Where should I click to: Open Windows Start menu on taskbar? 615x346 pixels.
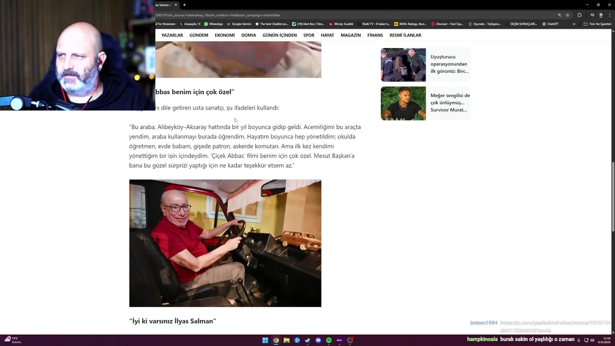tap(265, 340)
